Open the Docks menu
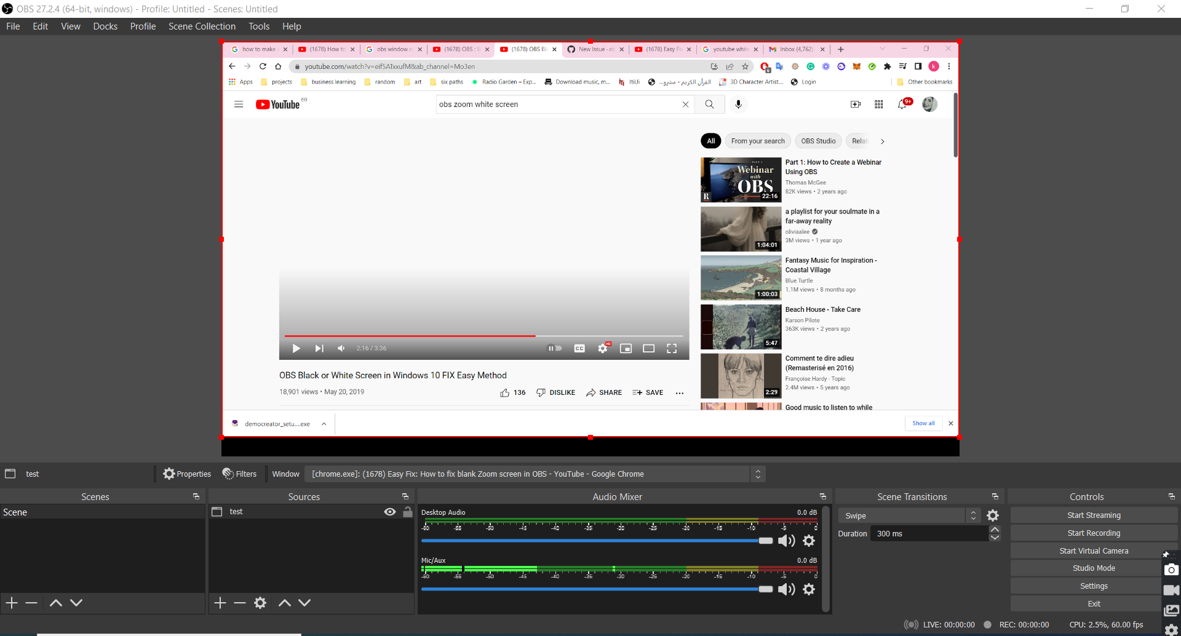This screenshot has height=636, width=1181. point(105,26)
